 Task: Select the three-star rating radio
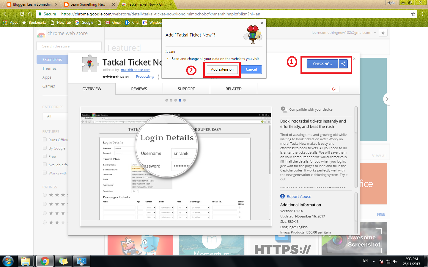click(x=45, y=213)
